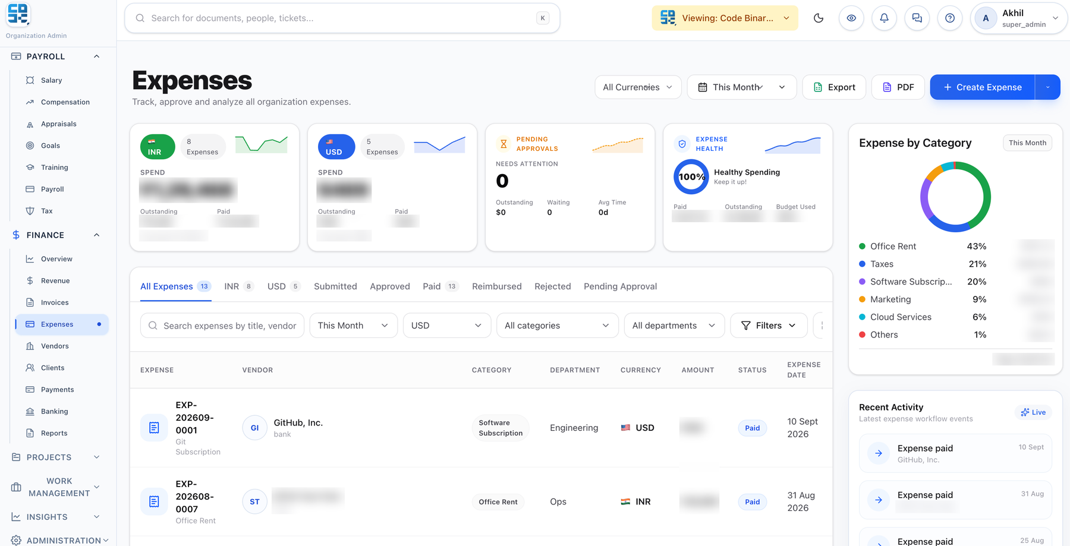Viewport: 1070px width, 546px height.
Task: Switch to the Approved tab
Action: pos(390,286)
